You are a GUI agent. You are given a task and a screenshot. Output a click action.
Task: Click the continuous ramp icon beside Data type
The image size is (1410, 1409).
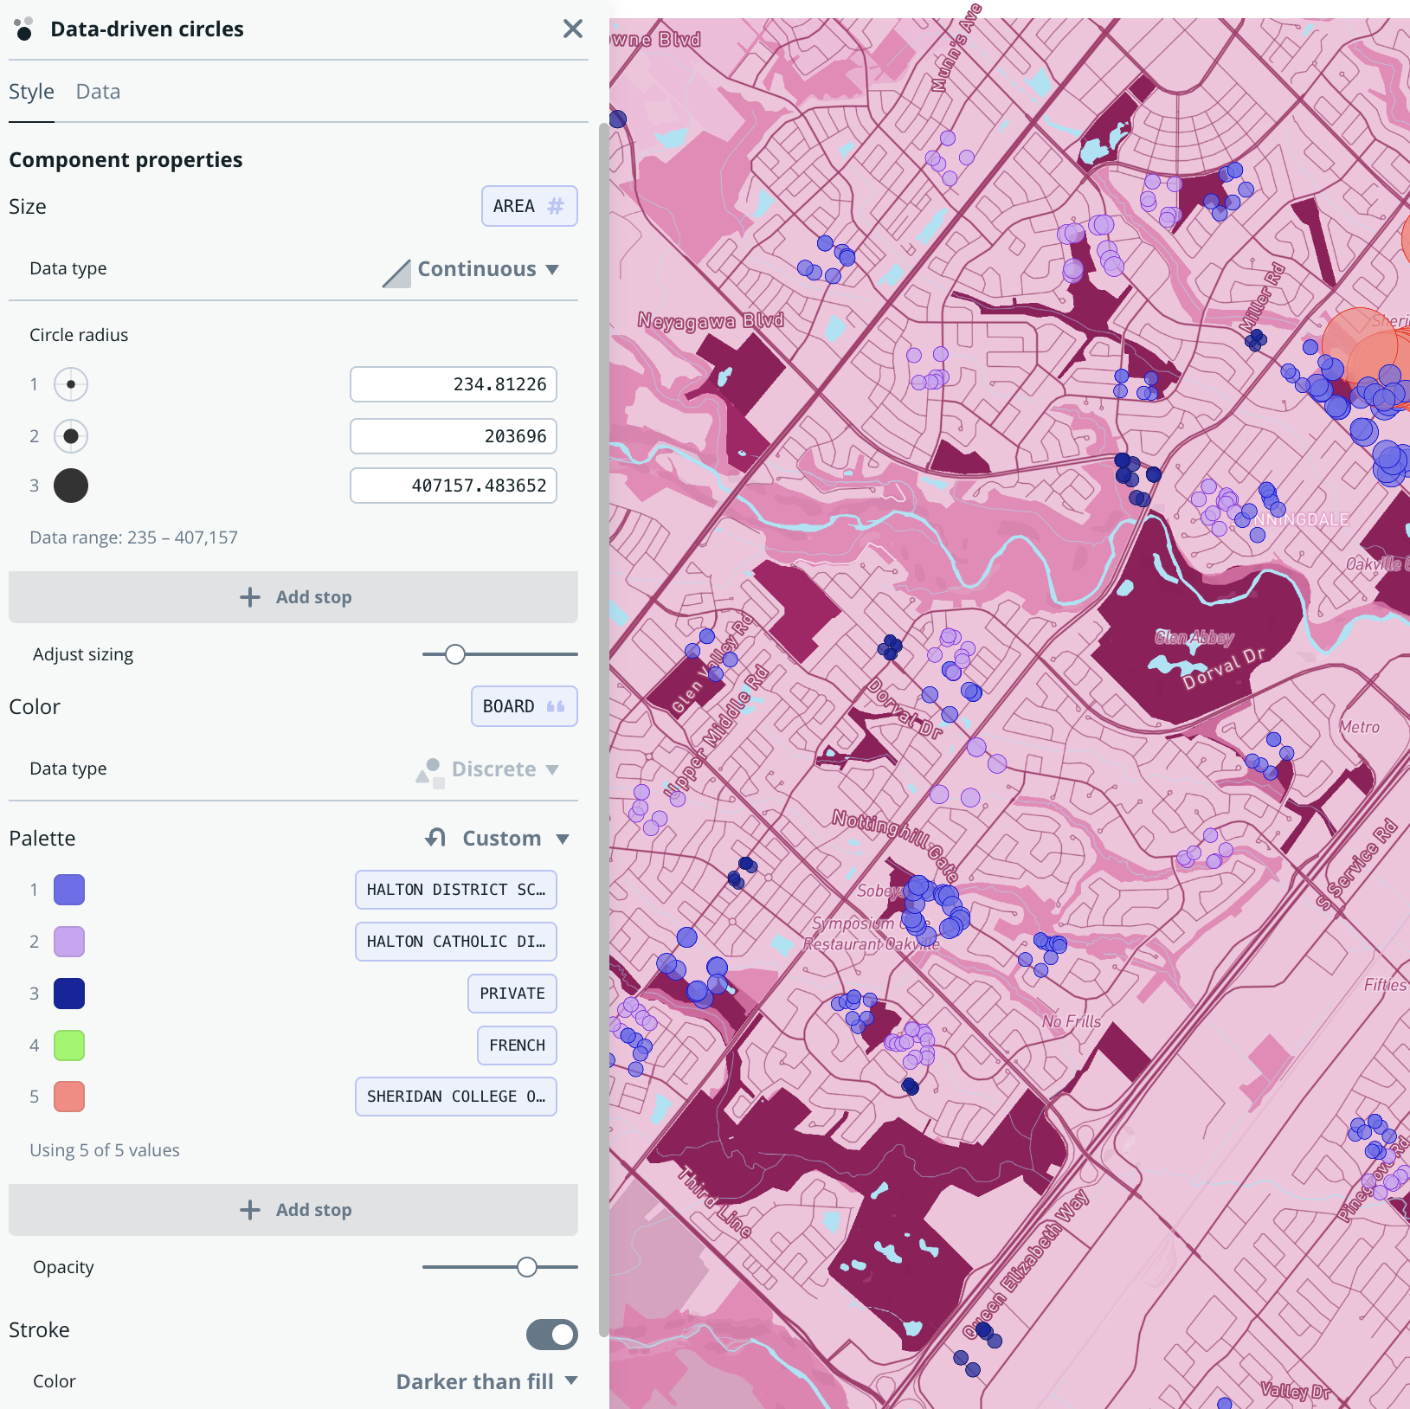396,270
